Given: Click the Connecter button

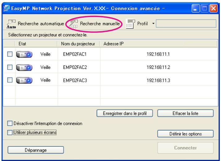Looking at the screenshot, I should tap(185, 148).
